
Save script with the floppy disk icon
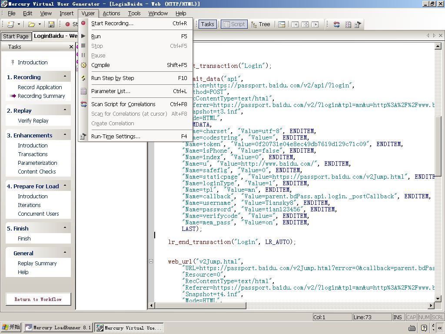tap(51, 24)
